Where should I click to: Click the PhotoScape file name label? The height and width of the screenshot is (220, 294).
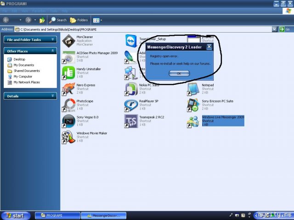(85, 101)
